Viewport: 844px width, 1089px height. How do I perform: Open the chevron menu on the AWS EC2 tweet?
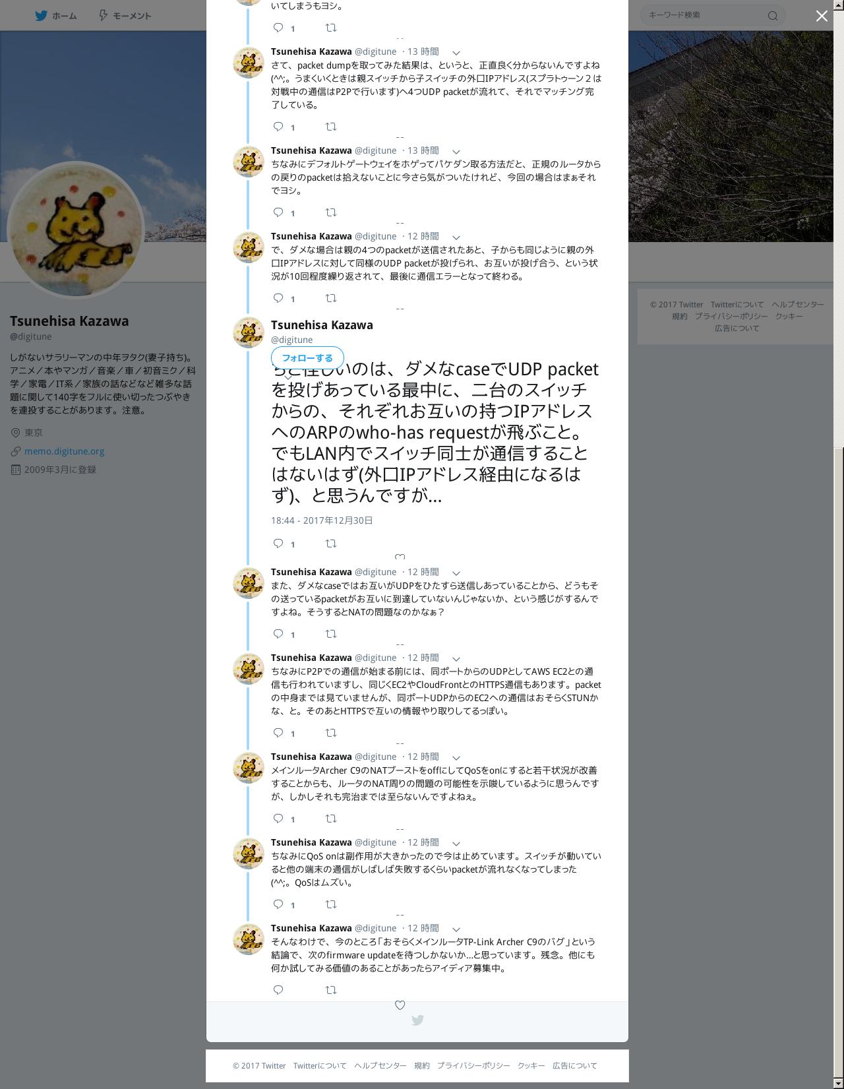[x=456, y=658]
